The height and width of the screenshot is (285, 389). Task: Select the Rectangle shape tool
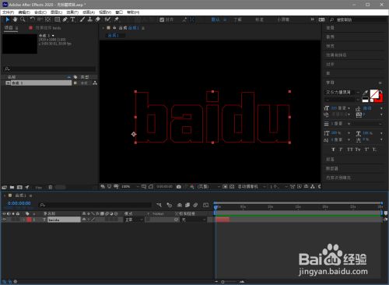58,19
